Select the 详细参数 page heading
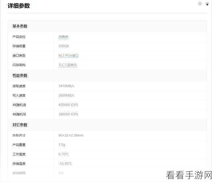This screenshot has width=212, height=182. click(19, 6)
